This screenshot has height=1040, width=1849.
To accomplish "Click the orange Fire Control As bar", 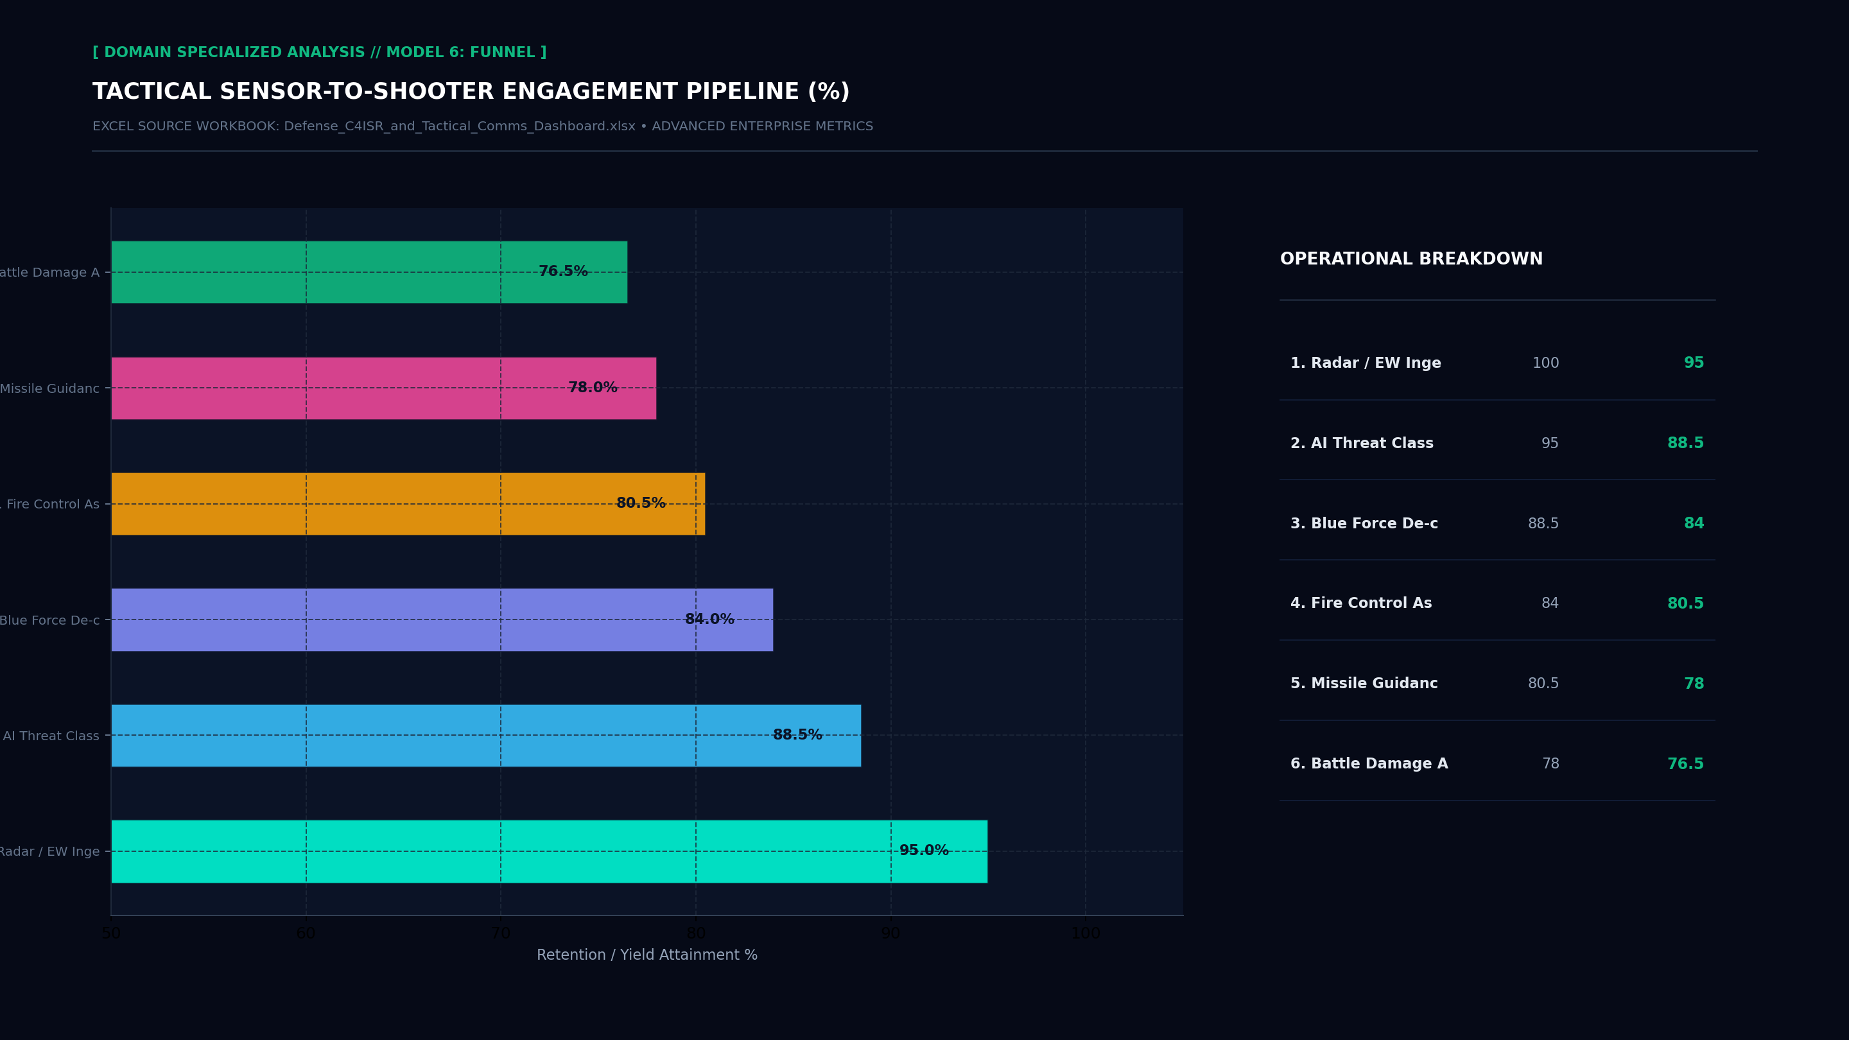I will (408, 504).
